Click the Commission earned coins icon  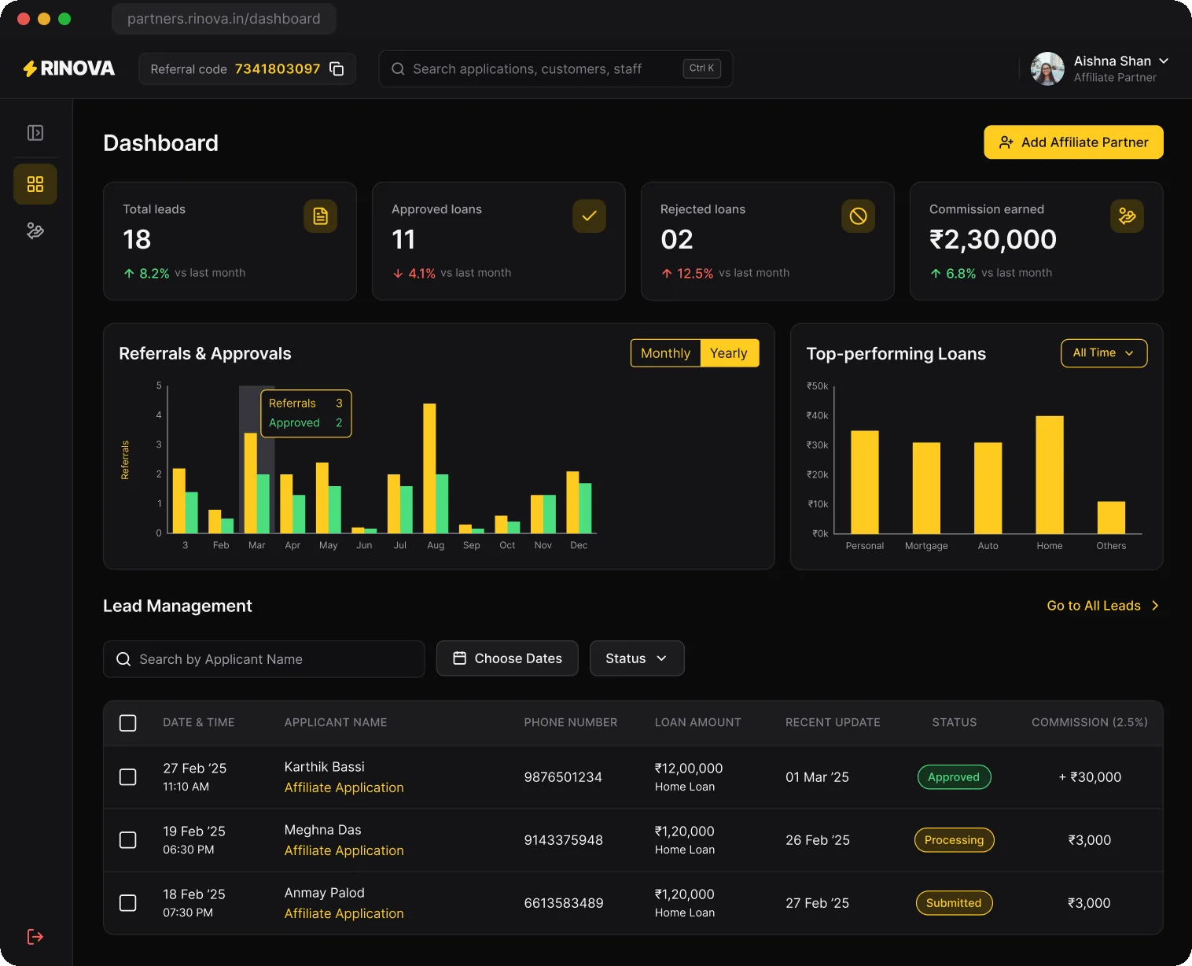point(1128,216)
